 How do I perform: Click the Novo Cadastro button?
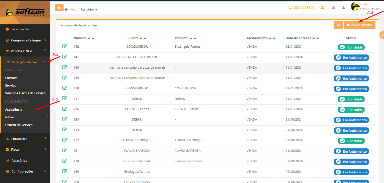click(x=359, y=25)
